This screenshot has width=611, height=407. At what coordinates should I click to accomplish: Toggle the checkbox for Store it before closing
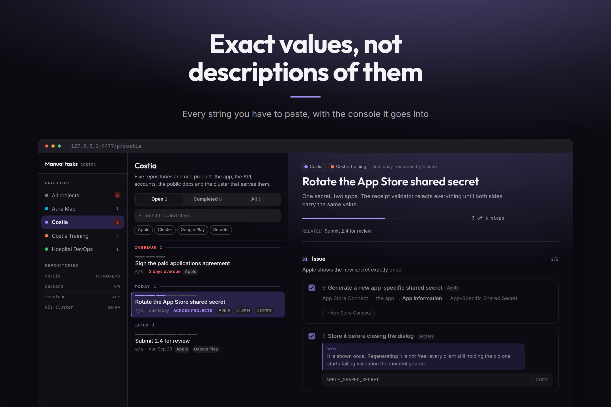coord(312,336)
